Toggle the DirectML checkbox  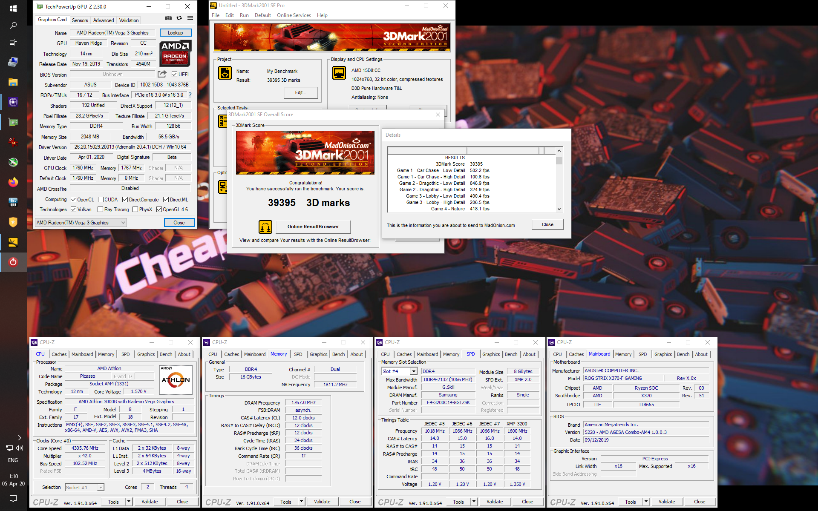pyautogui.click(x=166, y=200)
